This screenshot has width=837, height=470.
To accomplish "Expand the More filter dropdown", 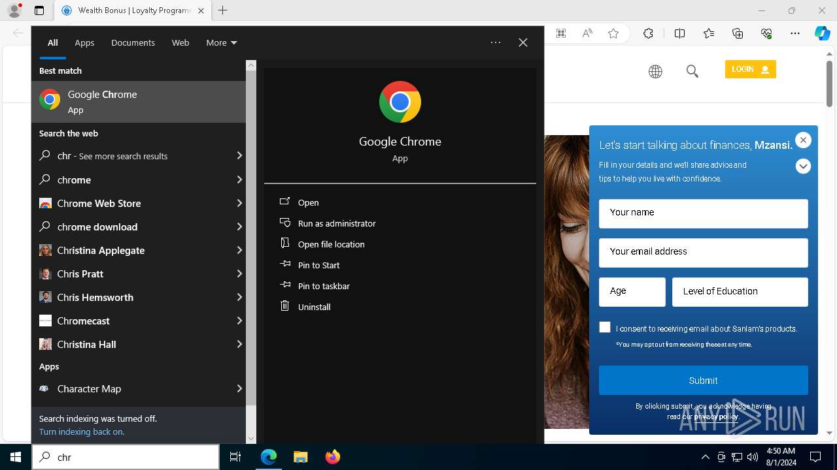I will tap(222, 42).
